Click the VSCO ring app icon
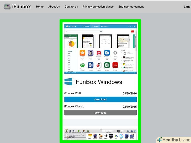Viewport: 191px width, 143px height. point(115,53)
